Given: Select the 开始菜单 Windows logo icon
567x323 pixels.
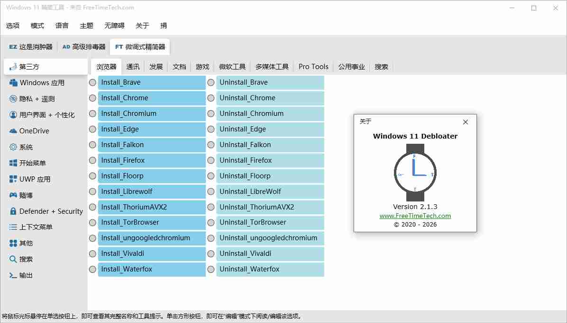Looking at the screenshot, I should [x=13, y=163].
